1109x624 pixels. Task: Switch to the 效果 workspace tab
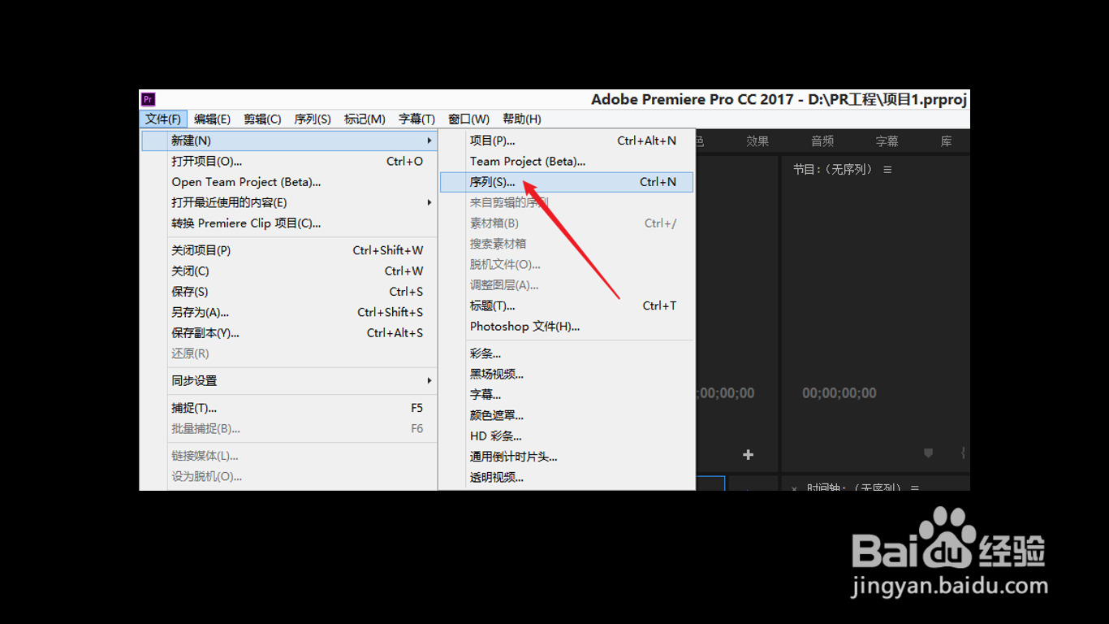757,141
